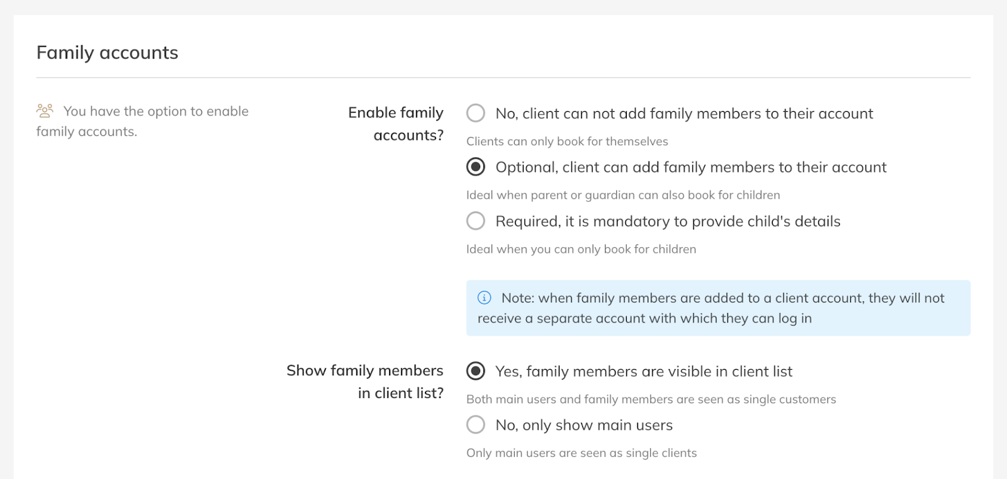
Task: Click the blue info icon in the note
Action: [484, 298]
